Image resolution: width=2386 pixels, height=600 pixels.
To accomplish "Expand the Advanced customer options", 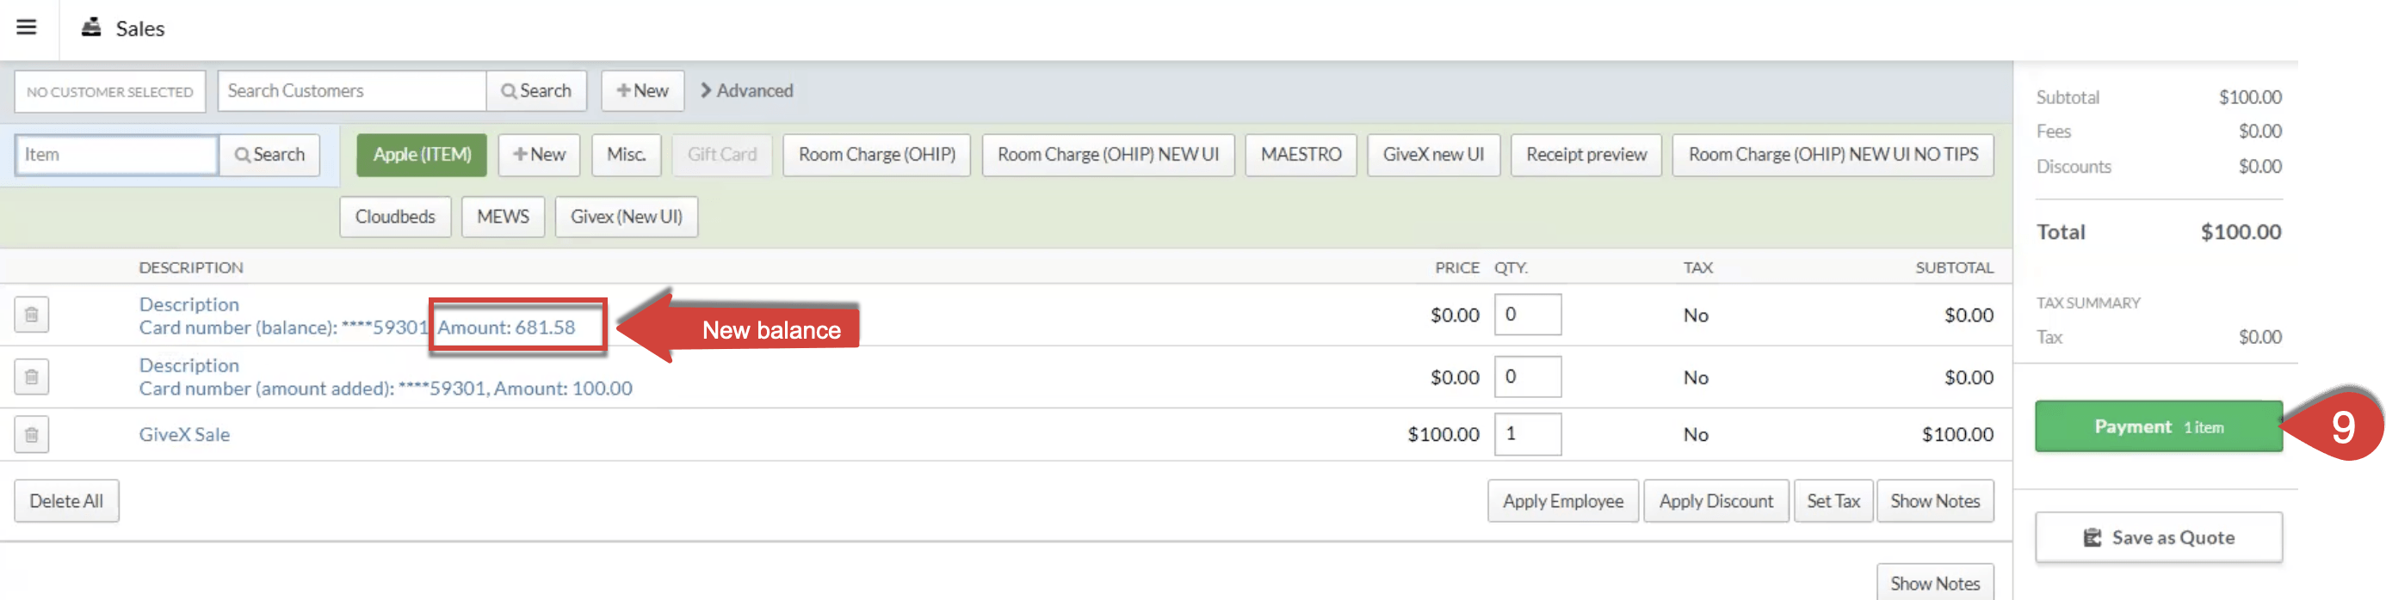I will [746, 91].
